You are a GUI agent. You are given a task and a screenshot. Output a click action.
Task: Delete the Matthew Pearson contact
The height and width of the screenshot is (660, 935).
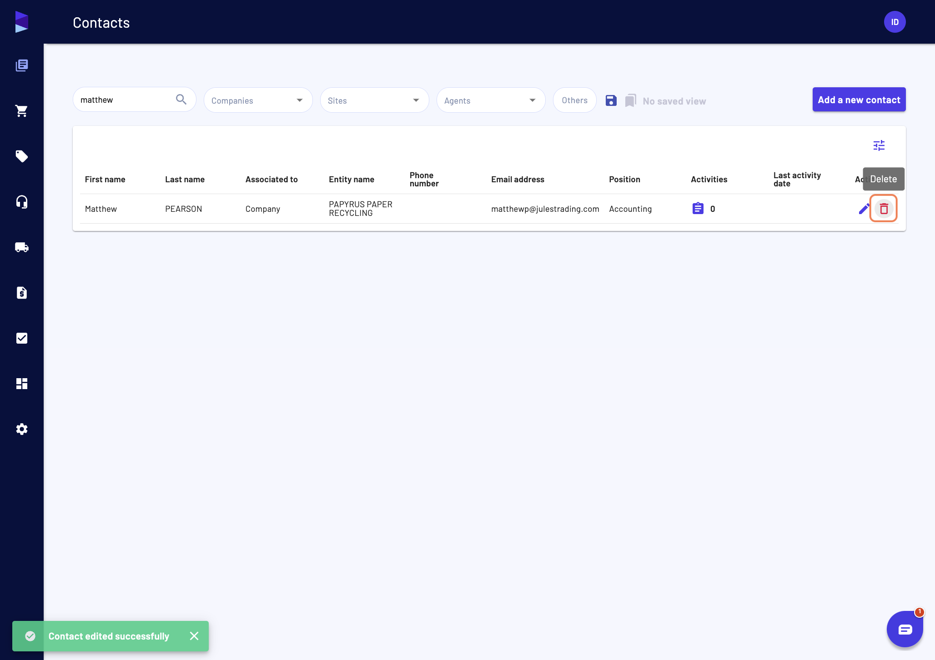click(x=884, y=209)
